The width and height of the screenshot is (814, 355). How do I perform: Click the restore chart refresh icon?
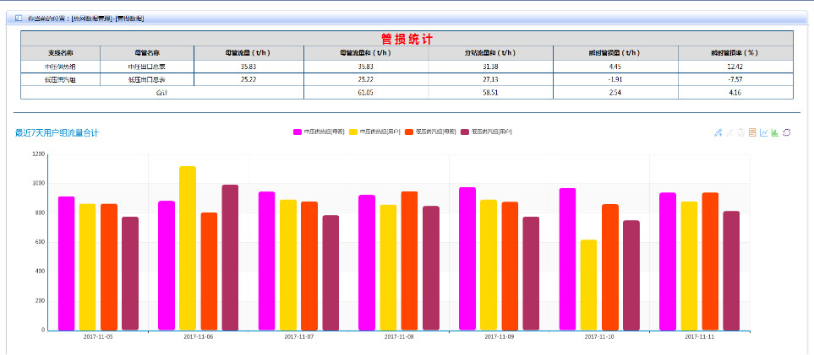point(787,132)
